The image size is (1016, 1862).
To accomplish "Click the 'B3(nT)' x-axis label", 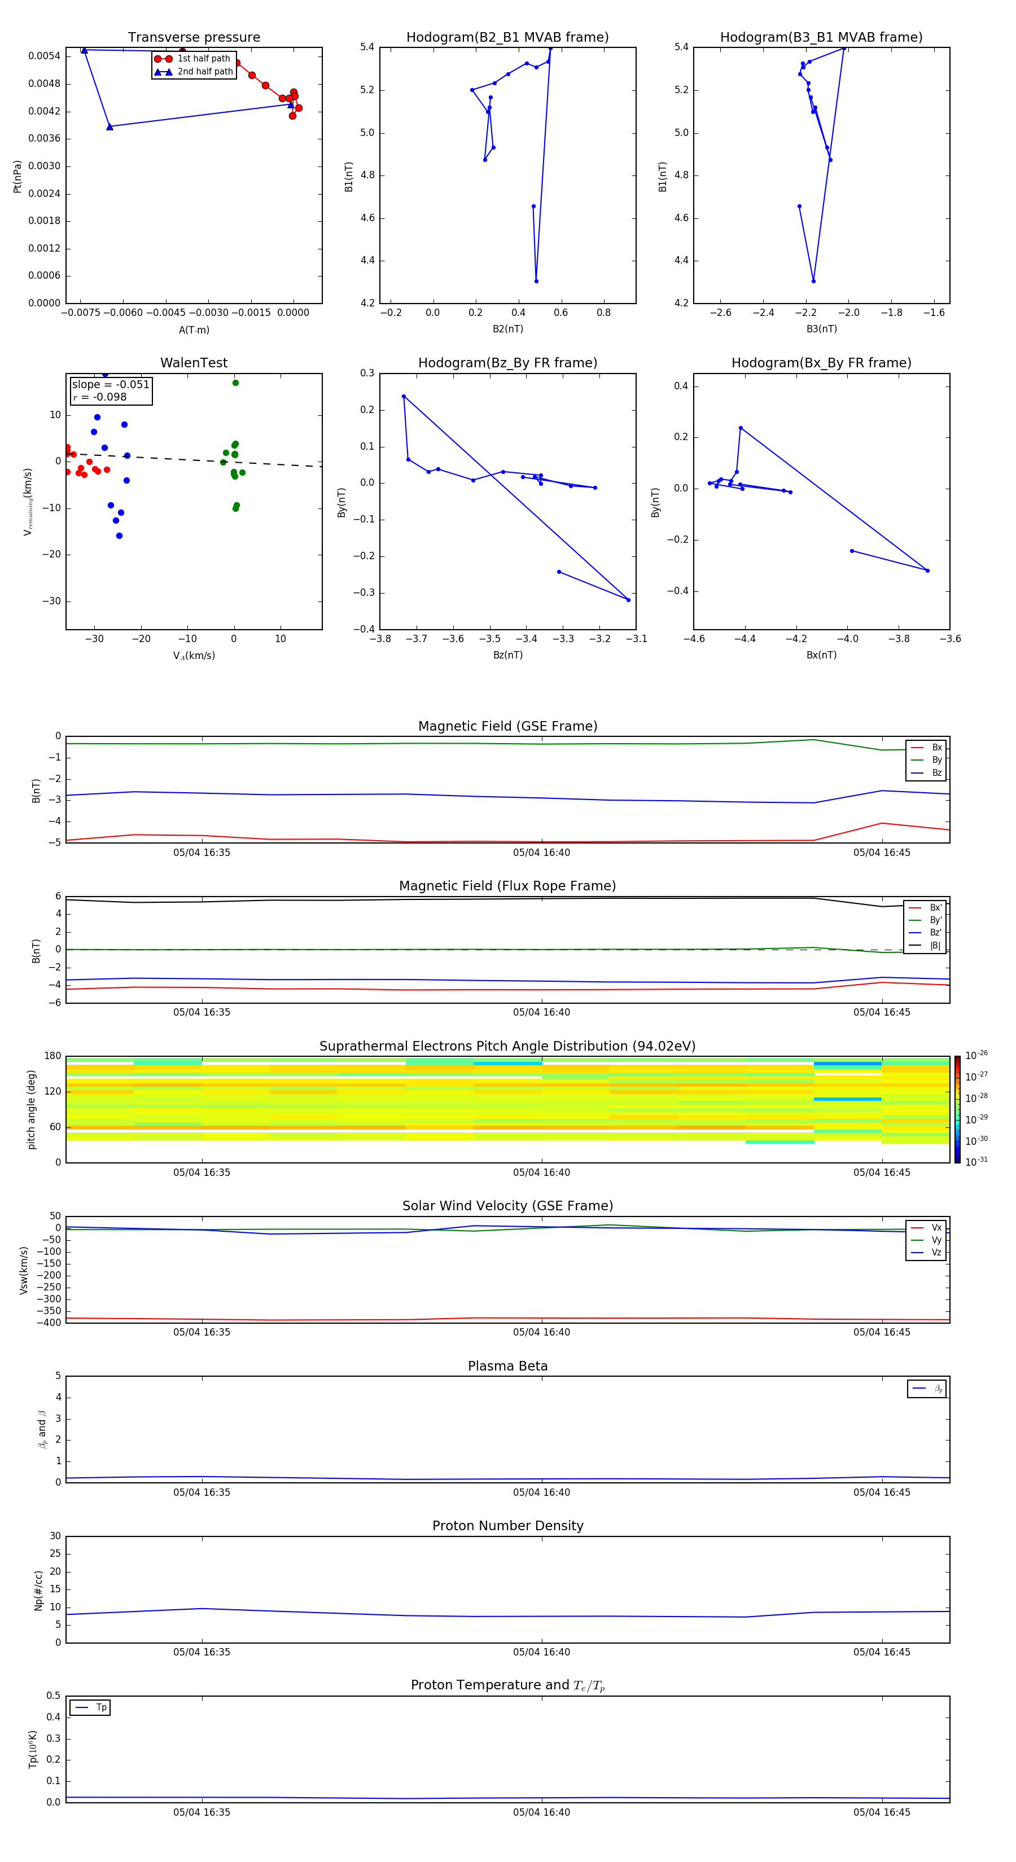I will click(821, 329).
